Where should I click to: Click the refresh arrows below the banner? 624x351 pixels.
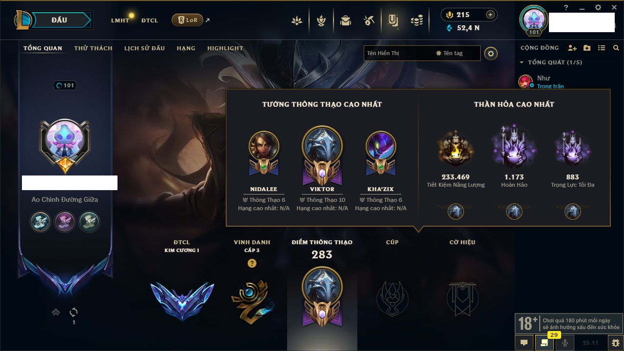tap(74, 312)
